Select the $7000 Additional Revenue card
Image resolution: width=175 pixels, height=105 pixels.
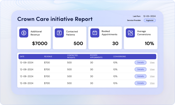pos(34,38)
